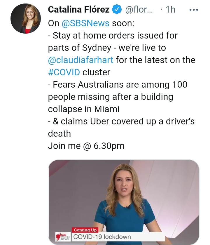The image size is (210, 245).
Task: Click the 'Stay at home orders issued' line
Action: tap(113, 36)
